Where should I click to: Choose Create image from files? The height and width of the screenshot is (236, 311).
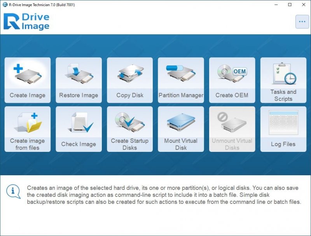pyautogui.click(x=28, y=129)
